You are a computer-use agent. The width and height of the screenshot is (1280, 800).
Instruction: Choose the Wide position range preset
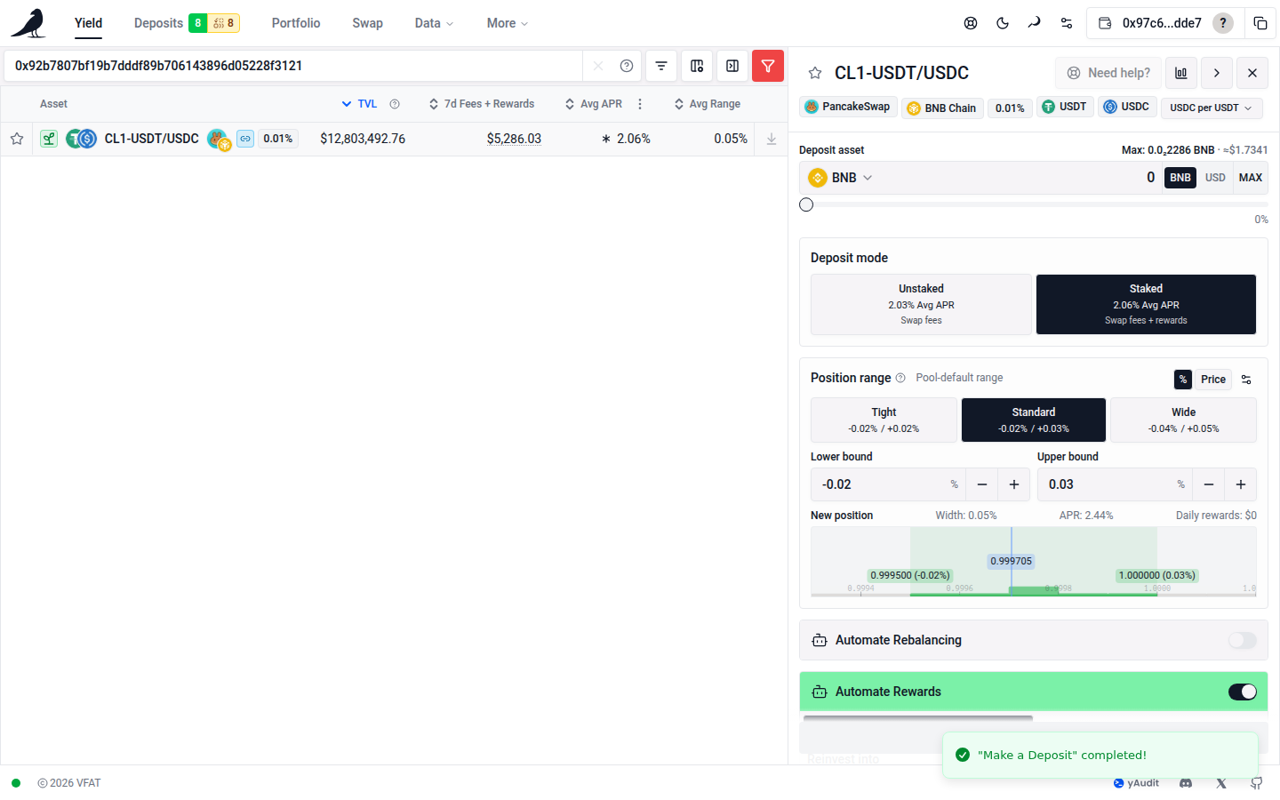pyautogui.click(x=1183, y=420)
